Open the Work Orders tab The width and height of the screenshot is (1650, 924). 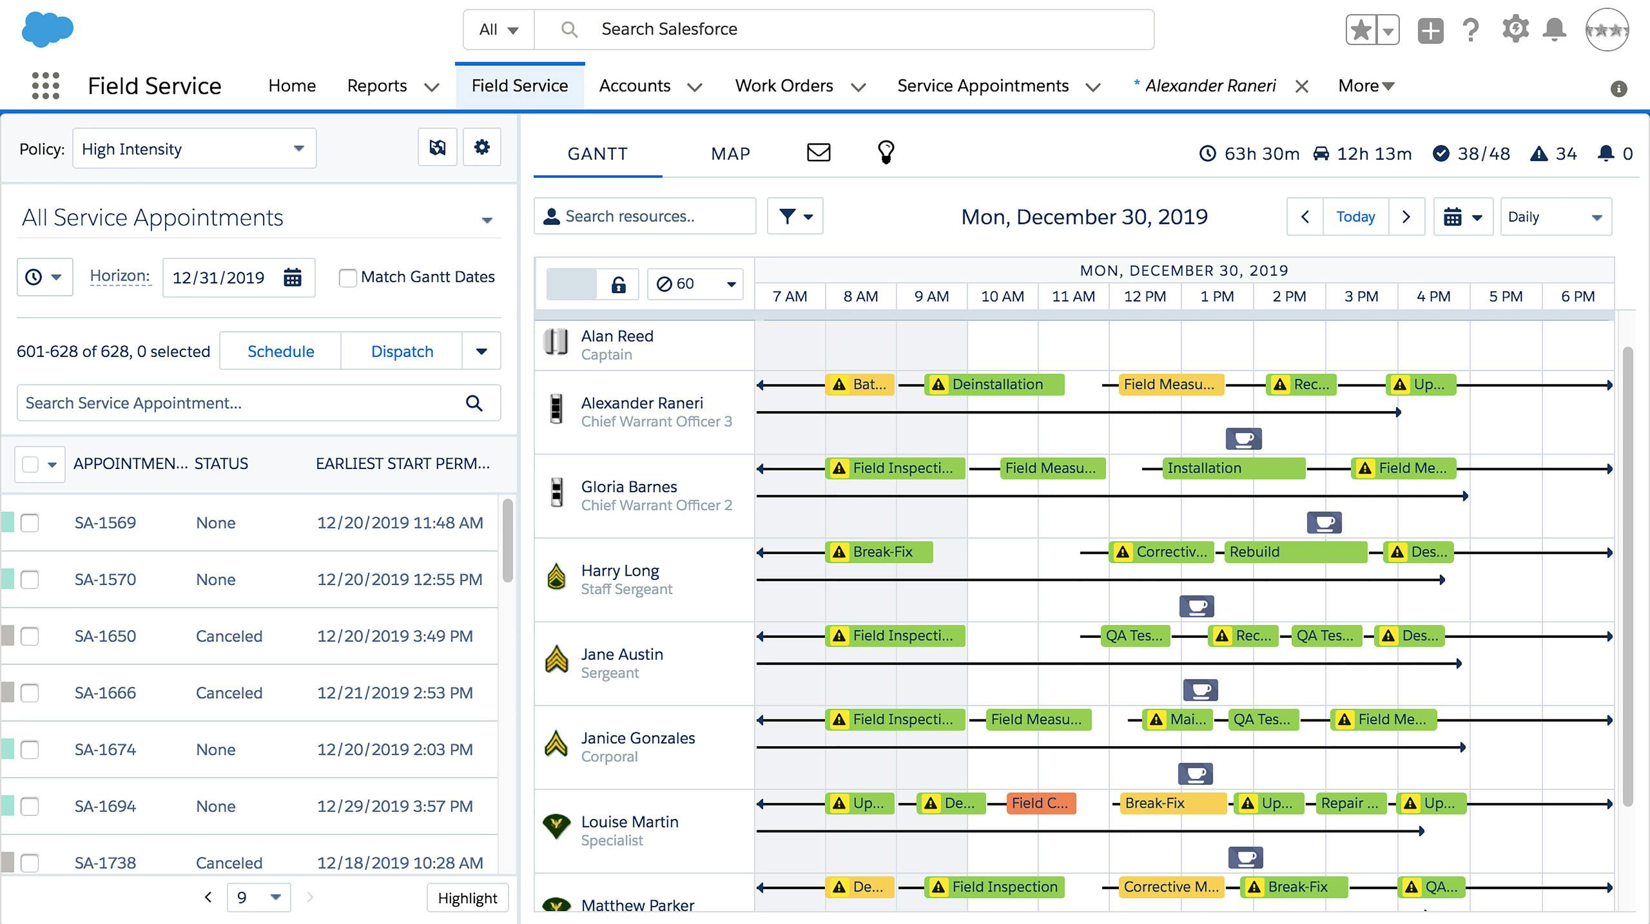(x=784, y=86)
